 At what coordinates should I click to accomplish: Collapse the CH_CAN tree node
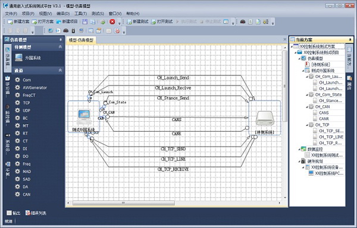tap(307, 107)
